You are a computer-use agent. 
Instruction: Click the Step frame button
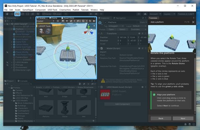[101, 14]
